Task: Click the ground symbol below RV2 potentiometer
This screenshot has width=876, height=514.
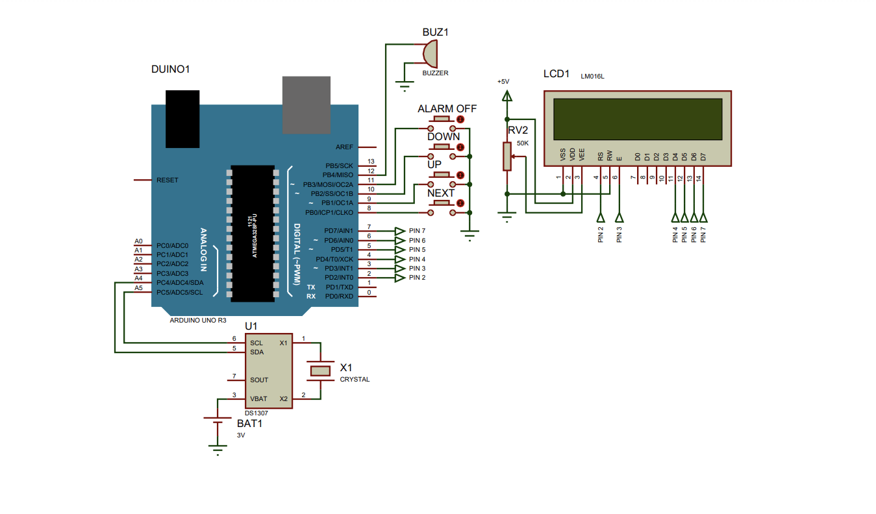Action: pyautogui.click(x=507, y=217)
